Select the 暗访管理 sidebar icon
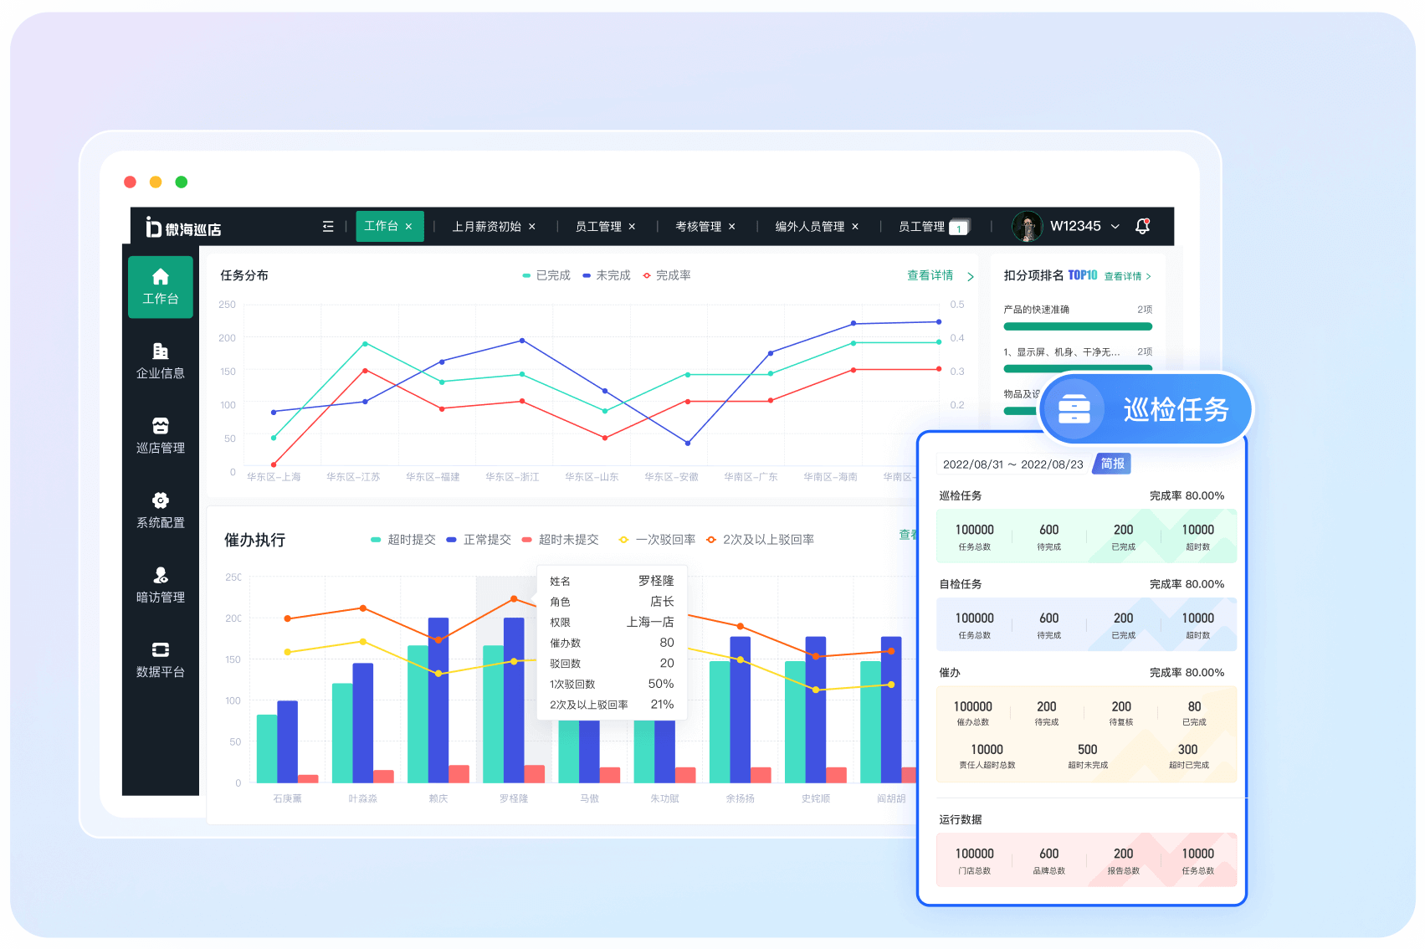 click(x=160, y=575)
